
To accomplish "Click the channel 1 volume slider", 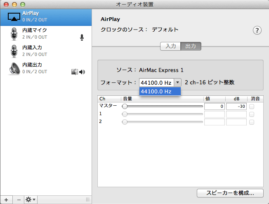I will click(162, 114).
